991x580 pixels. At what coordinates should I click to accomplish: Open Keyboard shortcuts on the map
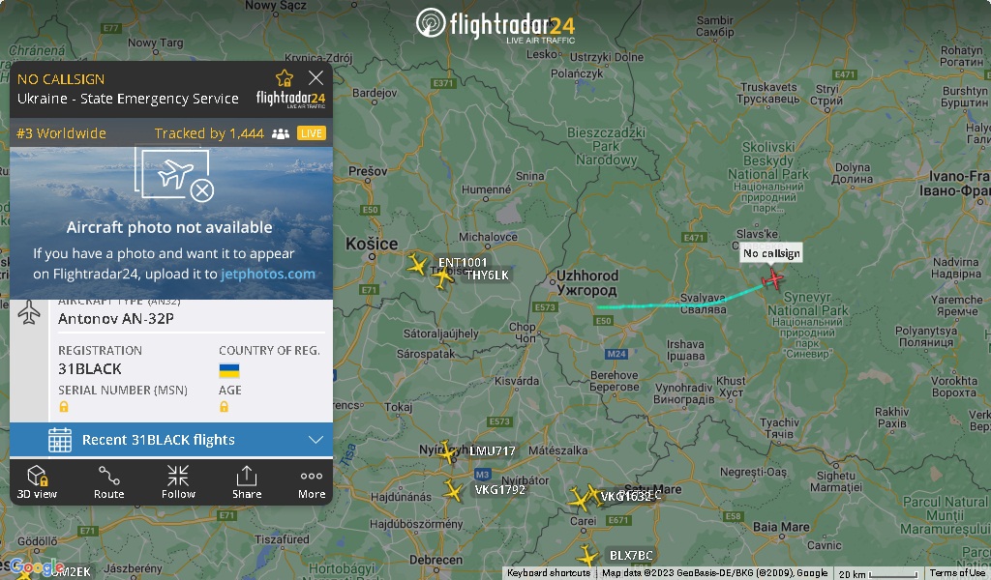[x=549, y=573]
